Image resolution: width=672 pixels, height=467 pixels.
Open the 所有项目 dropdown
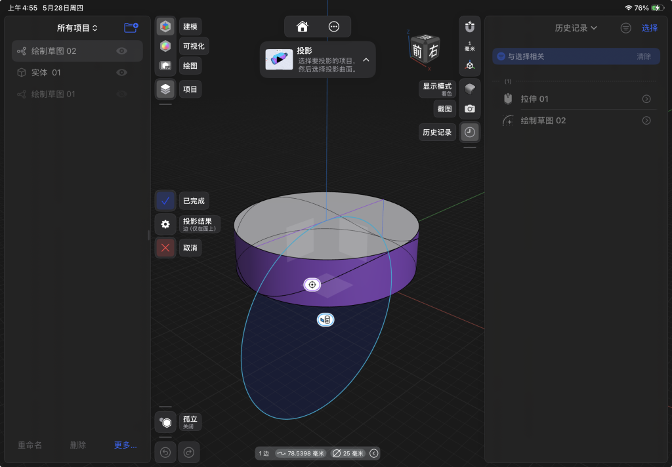pos(77,28)
